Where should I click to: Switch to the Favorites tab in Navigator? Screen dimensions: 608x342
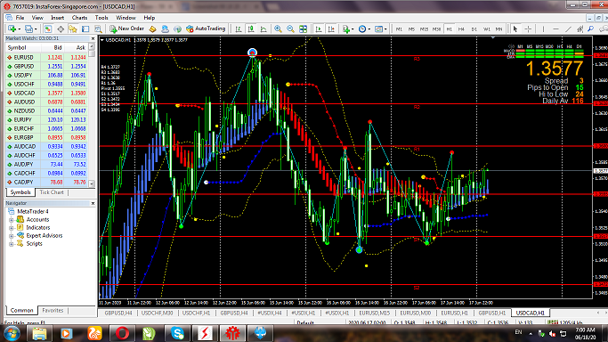pos(53,310)
